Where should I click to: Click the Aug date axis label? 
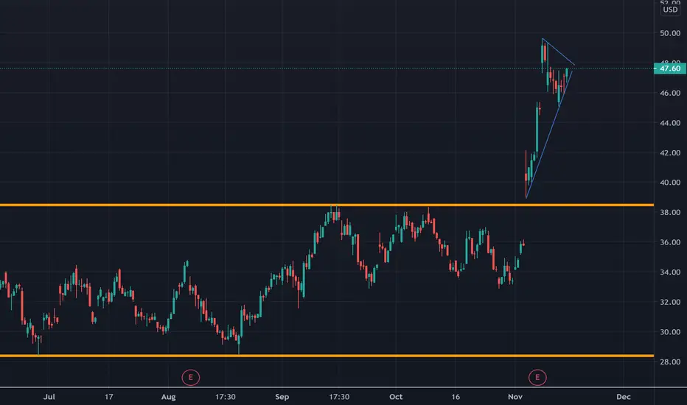pos(168,397)
